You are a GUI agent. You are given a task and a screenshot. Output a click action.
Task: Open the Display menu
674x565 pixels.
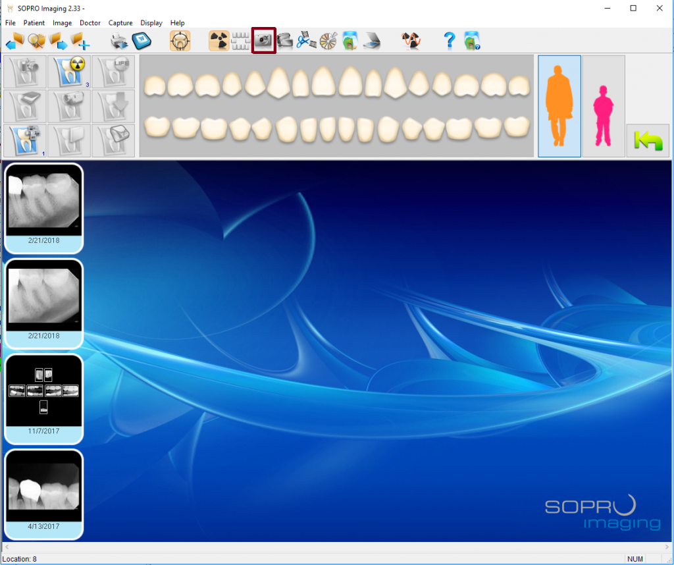[x=151, y=22]
